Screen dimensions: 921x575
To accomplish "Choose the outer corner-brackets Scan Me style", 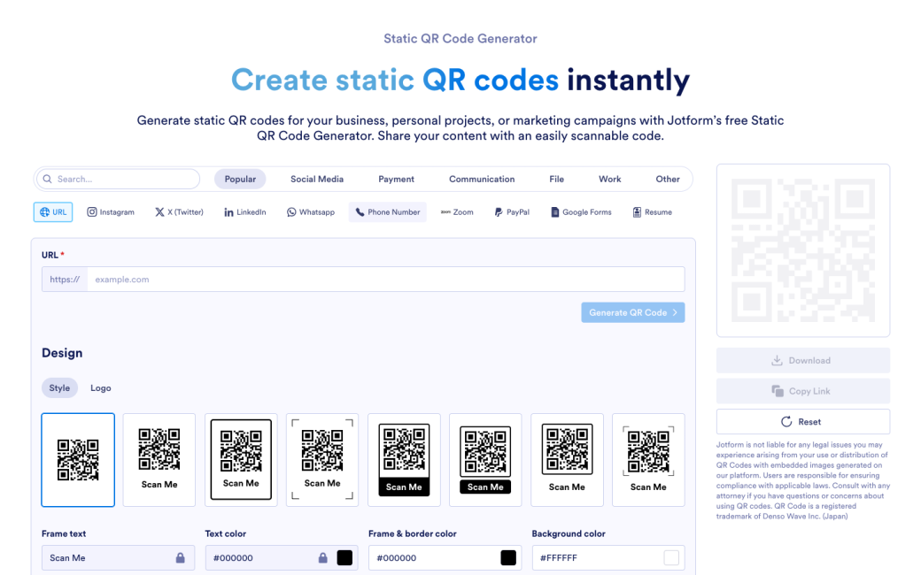I will pyautogui.click(x=322, y=459).
